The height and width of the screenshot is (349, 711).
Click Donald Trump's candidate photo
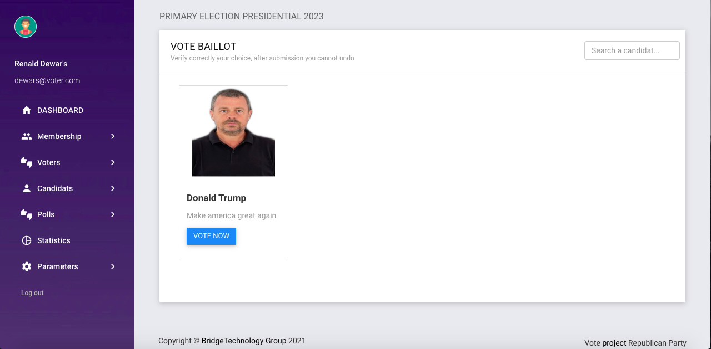point(233,131)
